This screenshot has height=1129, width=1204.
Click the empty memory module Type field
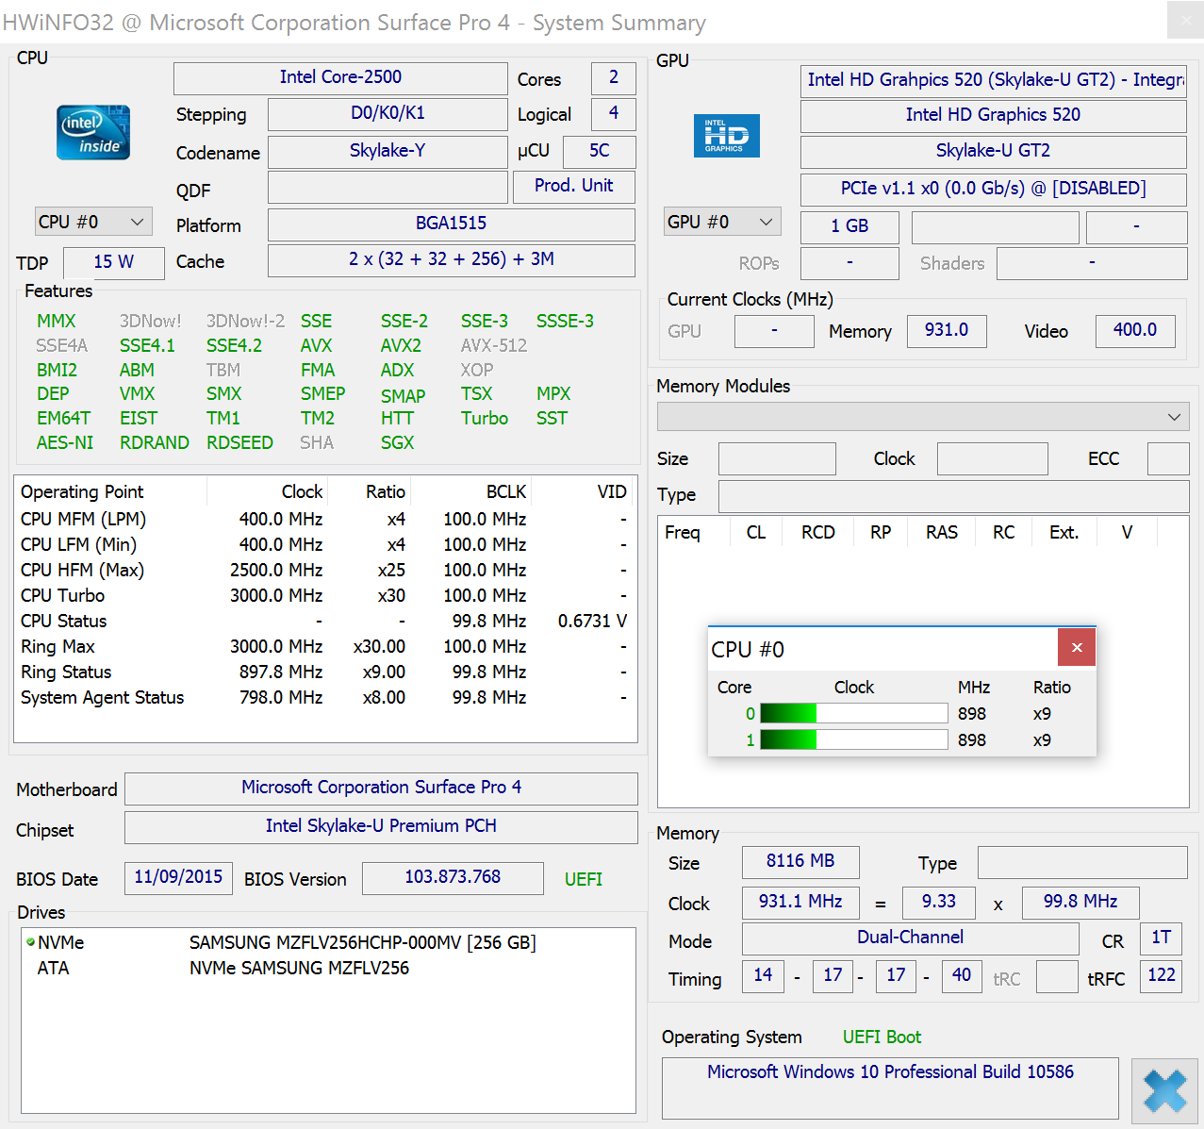pos(954,496)
